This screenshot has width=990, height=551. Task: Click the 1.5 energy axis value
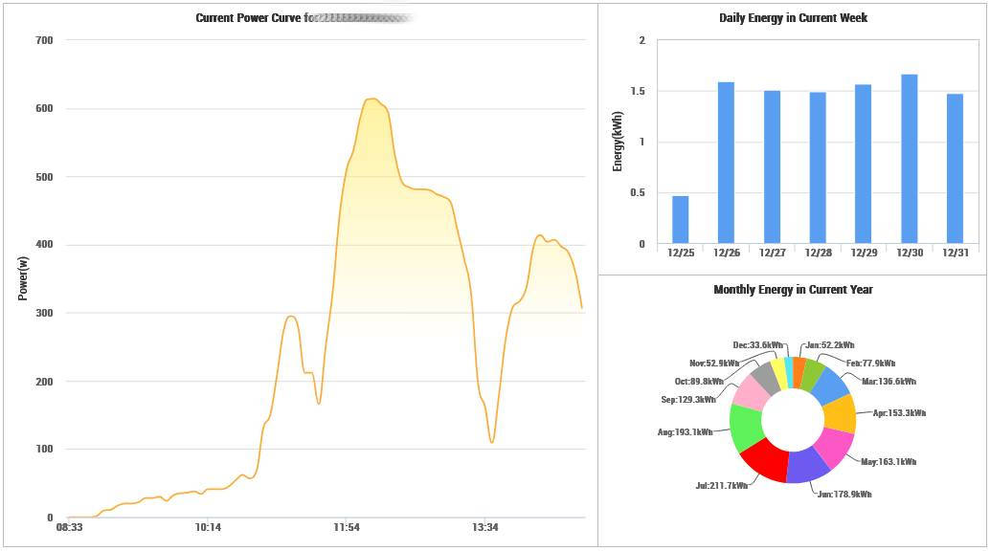pyautogui.click(x=637, y=92)
